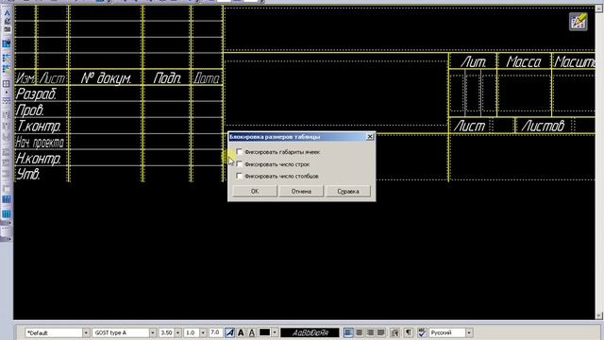
Task: Click the 7.0 line spacing field
Action: pos(215,332)
